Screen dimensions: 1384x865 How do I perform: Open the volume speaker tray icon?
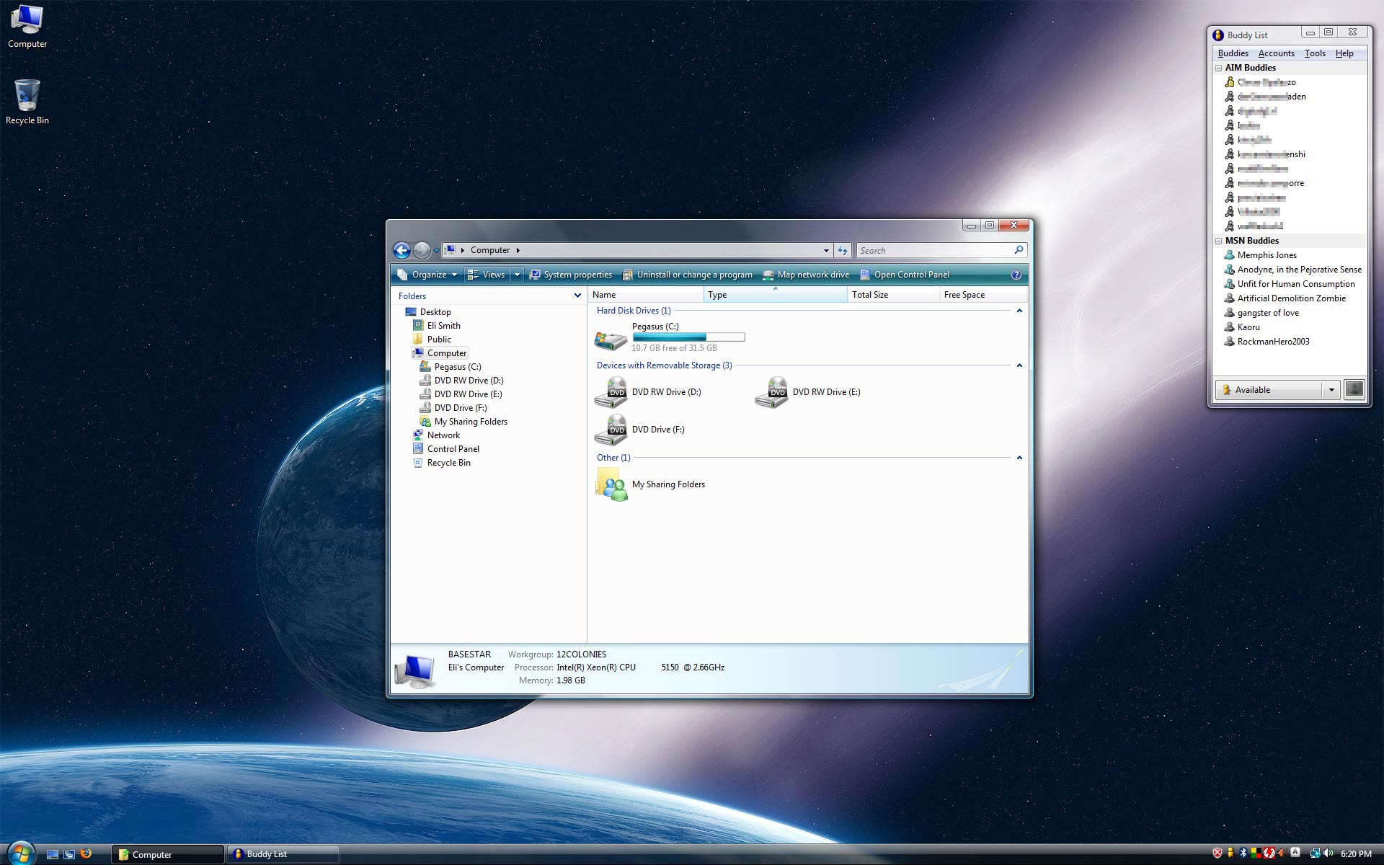(1328, 853)
